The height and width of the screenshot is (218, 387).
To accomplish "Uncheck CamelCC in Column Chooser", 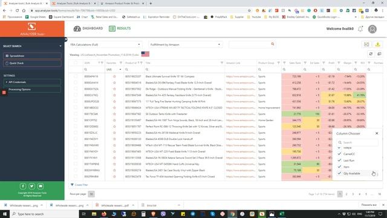I will click(x=339, y=154).
